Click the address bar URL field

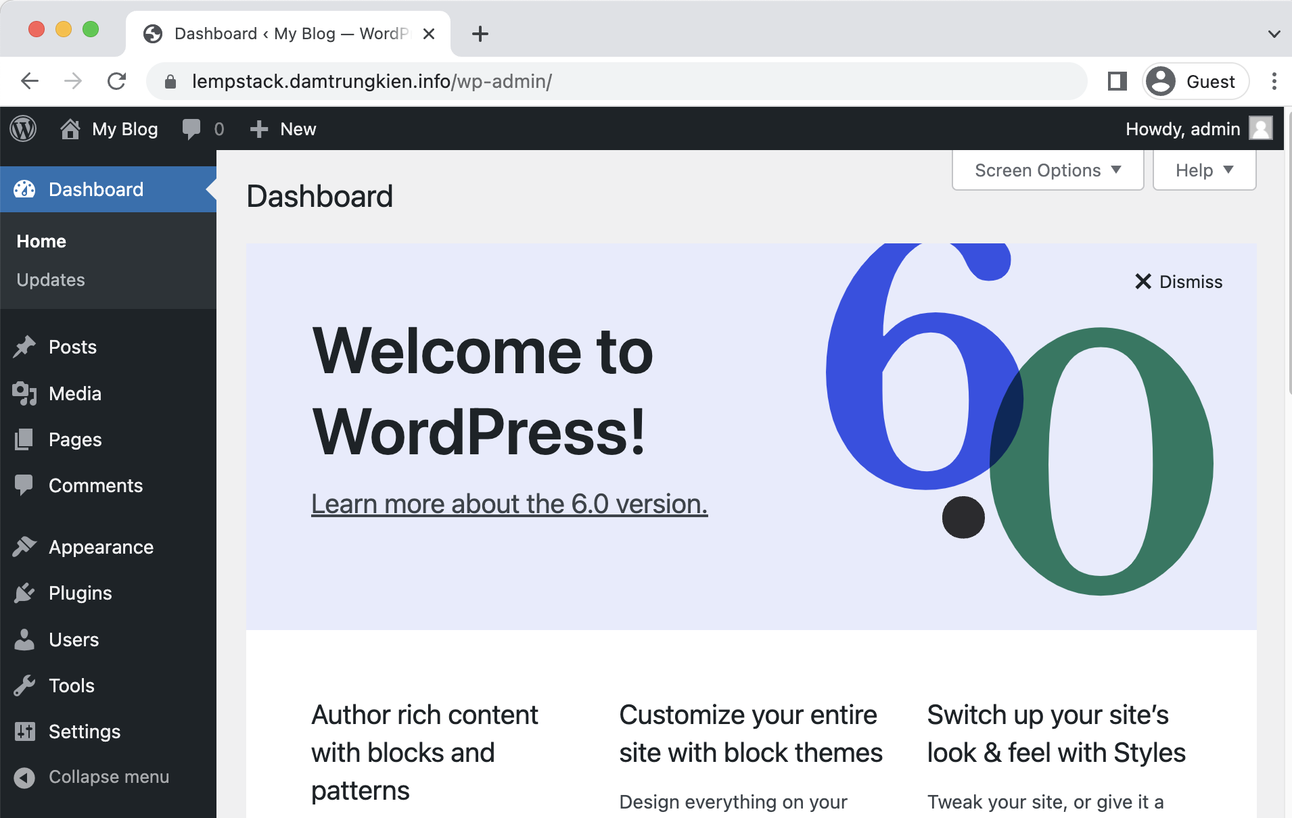click(617, 81)
